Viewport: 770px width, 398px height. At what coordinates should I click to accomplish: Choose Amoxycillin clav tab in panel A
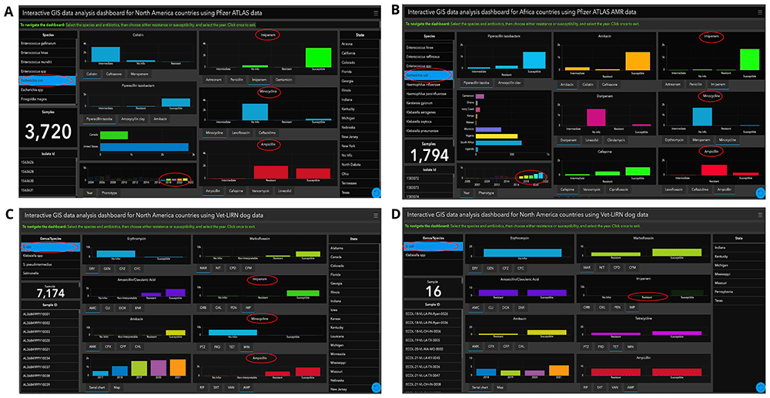133,119
